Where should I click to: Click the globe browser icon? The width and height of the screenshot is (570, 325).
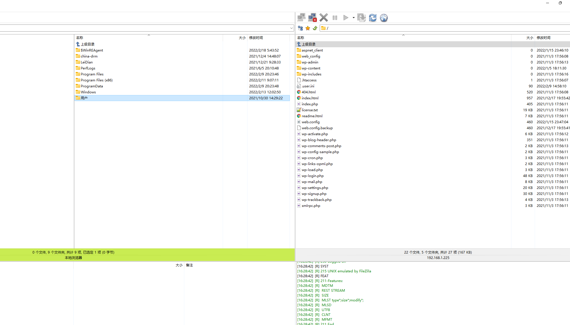(384, 18)
